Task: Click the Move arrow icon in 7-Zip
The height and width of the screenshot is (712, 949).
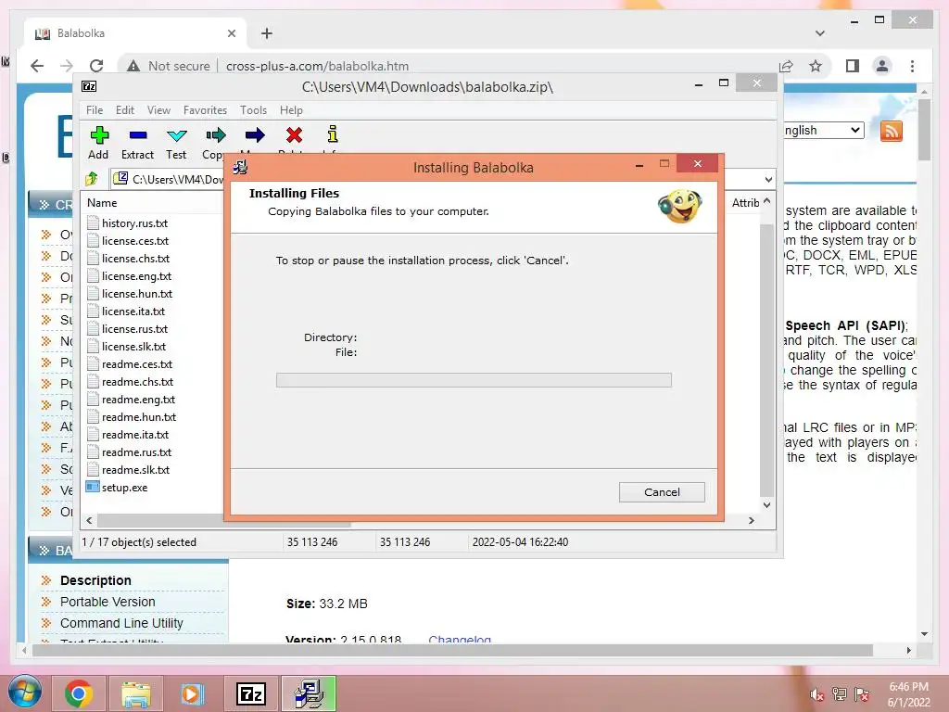Action: 255,135
